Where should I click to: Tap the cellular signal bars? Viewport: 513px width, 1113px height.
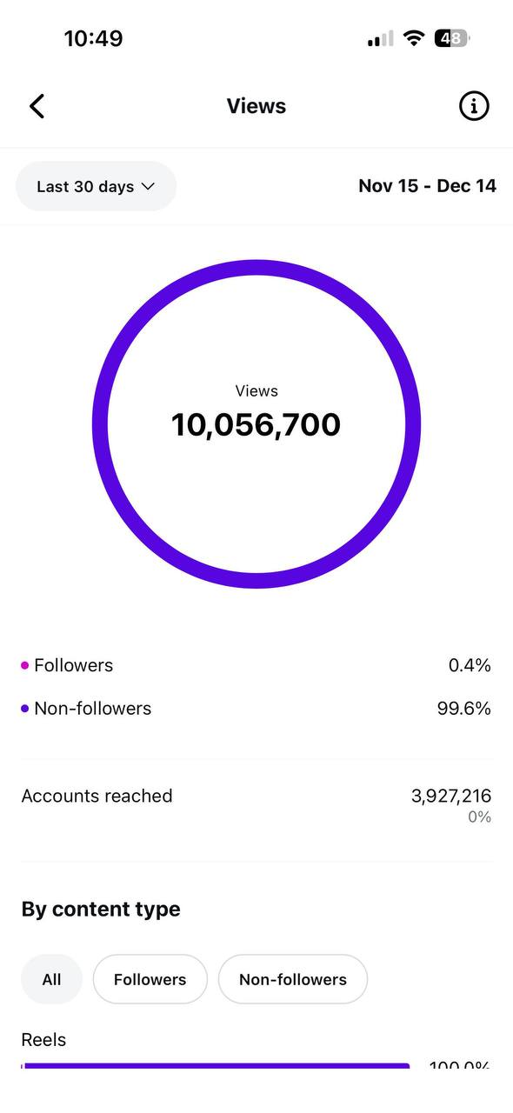coord(380,38)
